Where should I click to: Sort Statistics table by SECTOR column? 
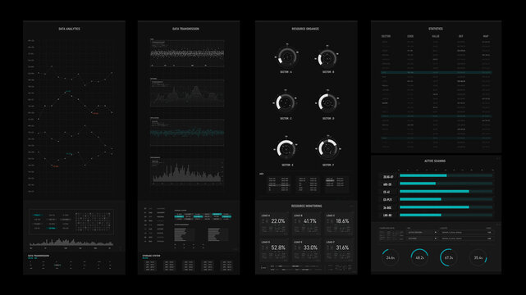coord(386,36)
